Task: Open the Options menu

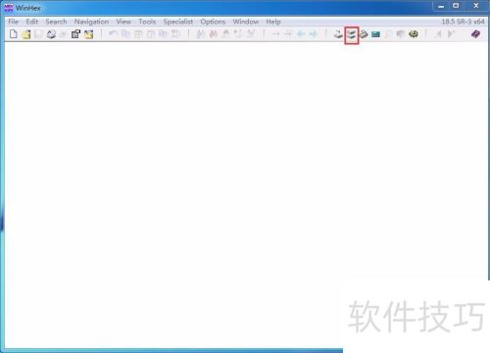Action: 213,22
